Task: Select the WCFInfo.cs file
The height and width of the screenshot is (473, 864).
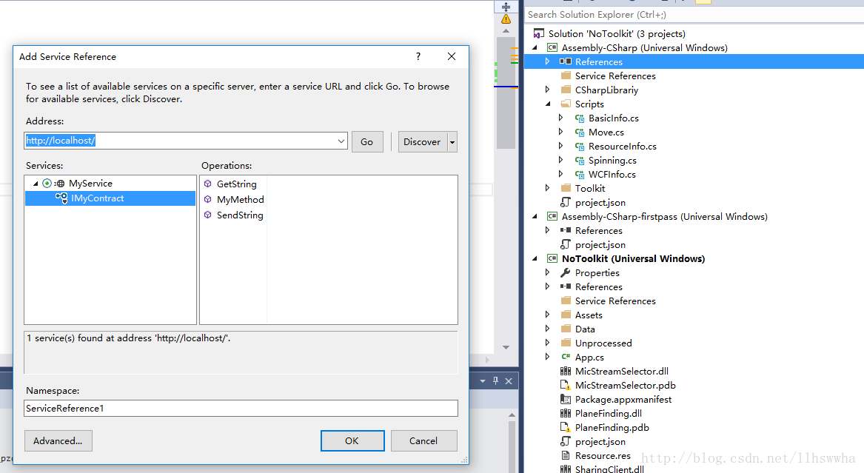Action: pos(612,175)
